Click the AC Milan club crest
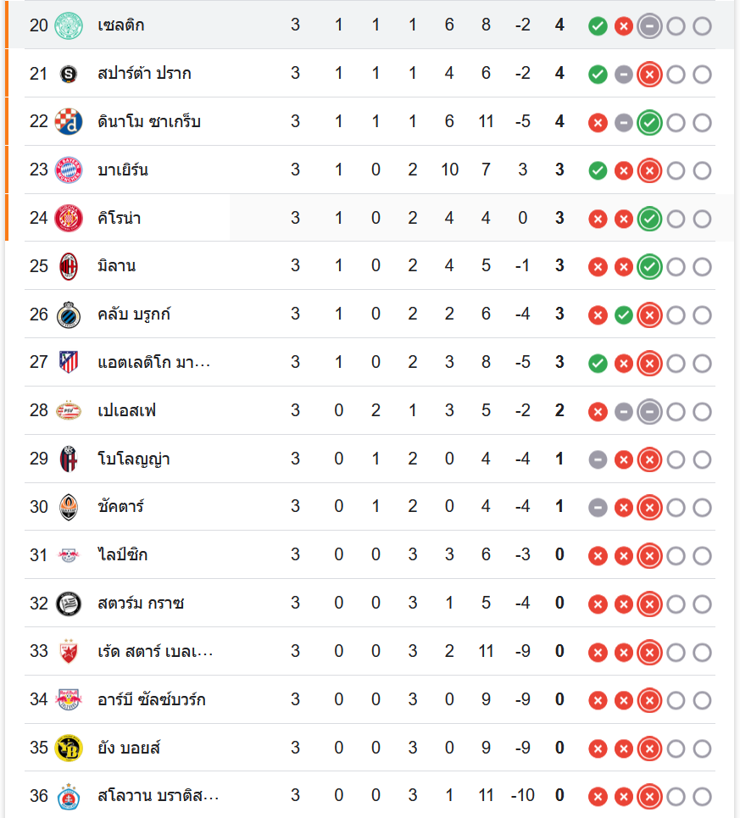The width and height of the screenshot is (740, 818). coord(69,267)
